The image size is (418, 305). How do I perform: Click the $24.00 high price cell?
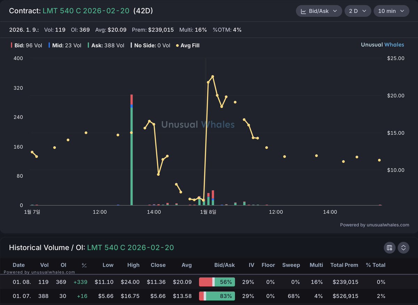[x=130, y=282]
